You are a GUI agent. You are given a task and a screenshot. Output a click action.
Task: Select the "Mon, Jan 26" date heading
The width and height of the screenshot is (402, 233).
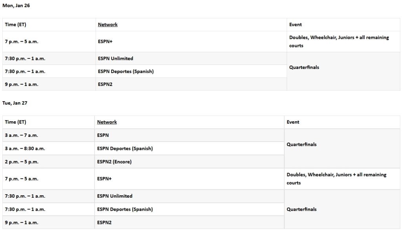point(16,5)
